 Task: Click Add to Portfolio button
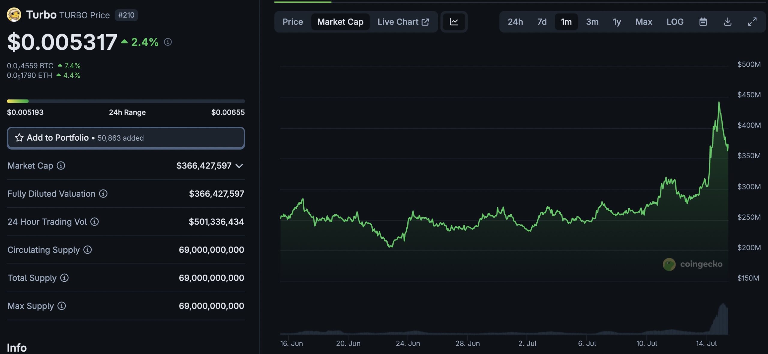126,138
